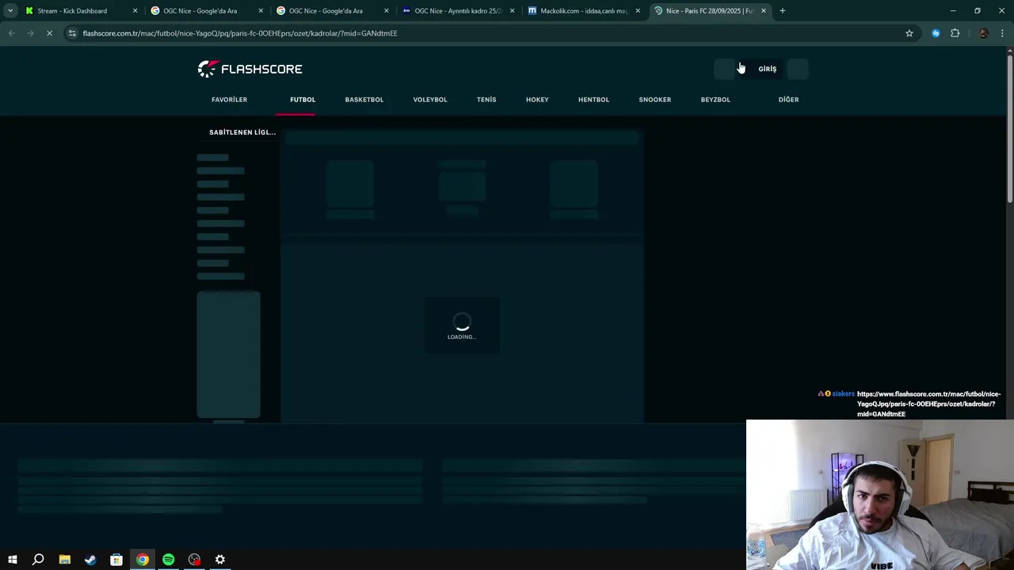Viewport: 1014px width, 570px height.
Task: Select the TENİS menu item
Action: (x=486, y=100)
